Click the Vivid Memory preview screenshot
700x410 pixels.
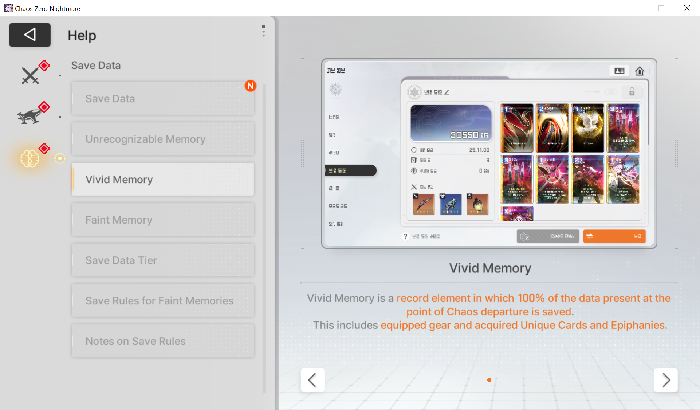[x=489, y=153]
